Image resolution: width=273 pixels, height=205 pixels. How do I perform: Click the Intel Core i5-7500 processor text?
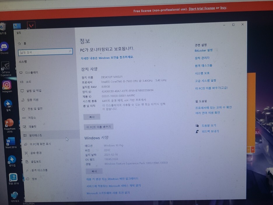pos(134,81)
